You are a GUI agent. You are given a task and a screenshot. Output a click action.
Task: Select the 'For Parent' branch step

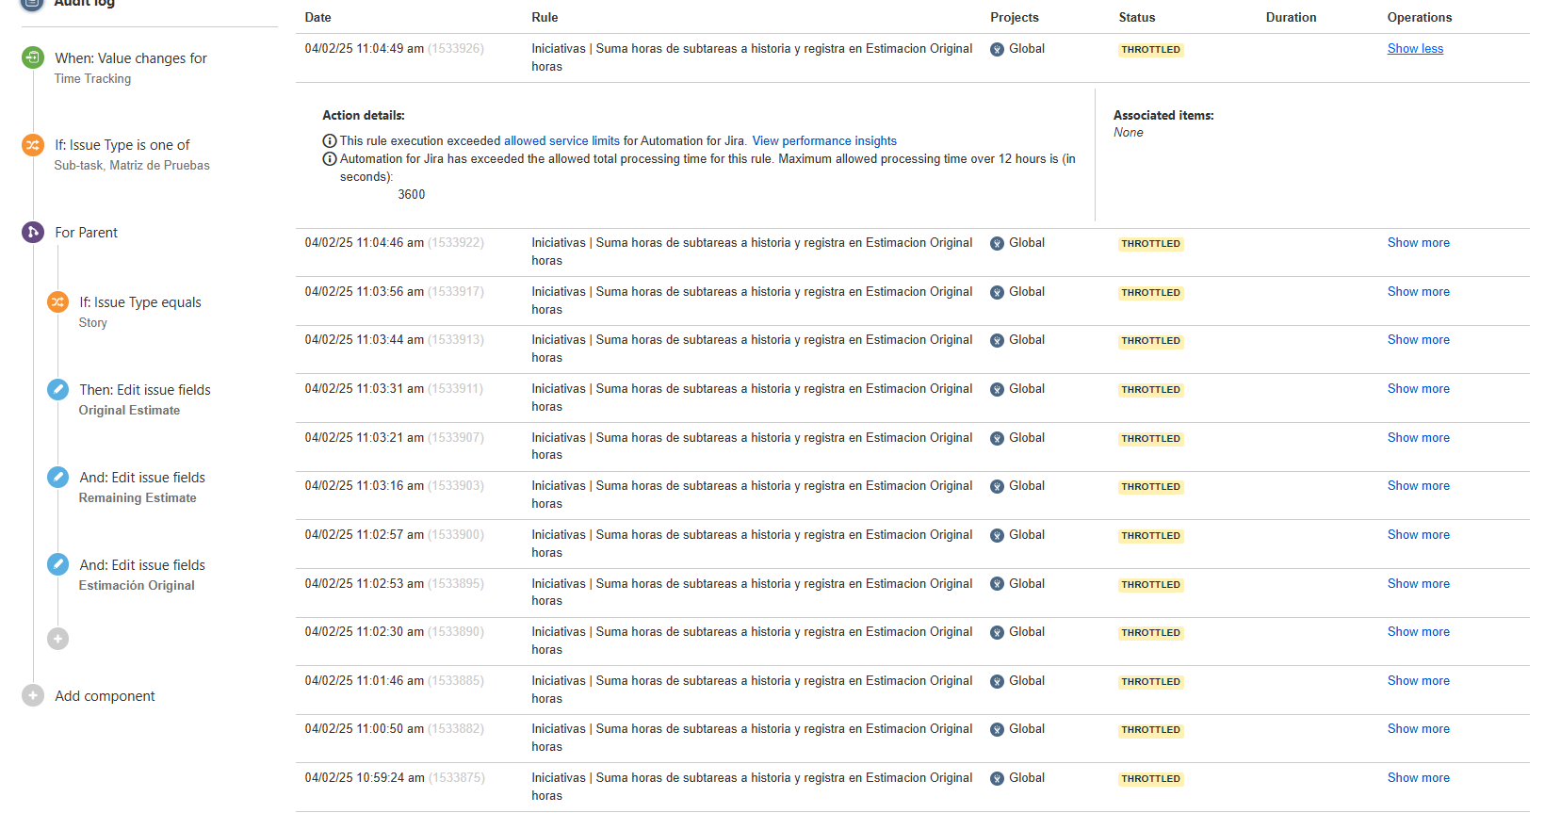(86, 233)
